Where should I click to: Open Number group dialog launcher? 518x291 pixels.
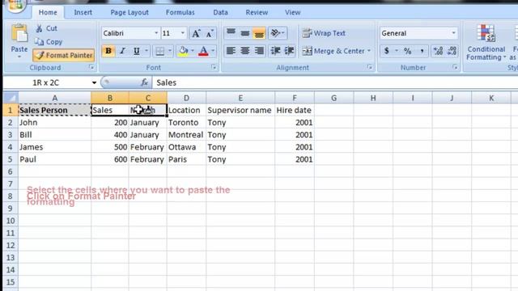pyautogui.click(x=455, y=67)
